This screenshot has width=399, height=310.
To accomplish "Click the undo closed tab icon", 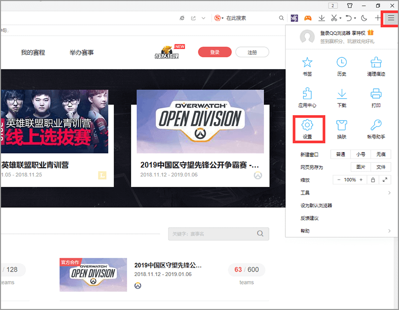I will (349, 18).
